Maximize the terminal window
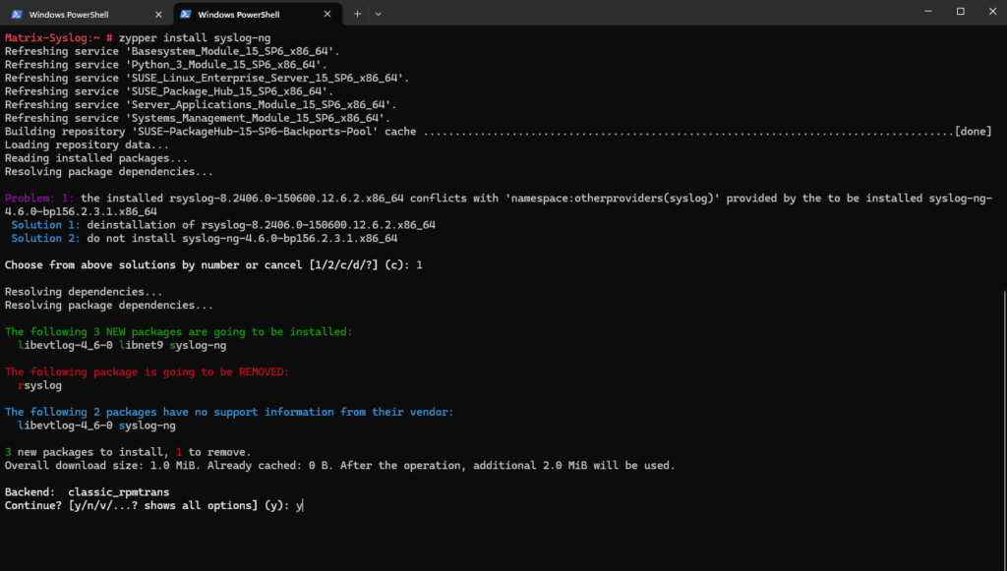This screenshot has height=571, width=1007. [x=960, y=12]
